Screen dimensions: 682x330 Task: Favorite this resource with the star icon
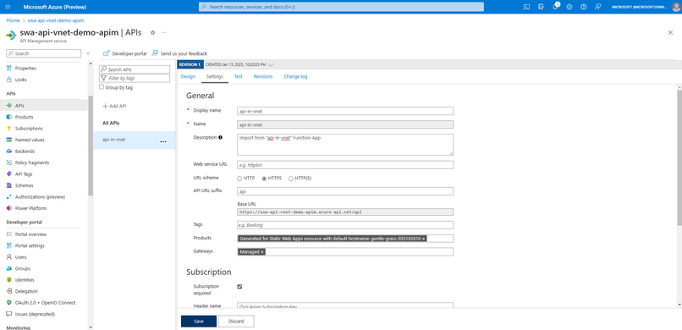(x=152, y=33)
